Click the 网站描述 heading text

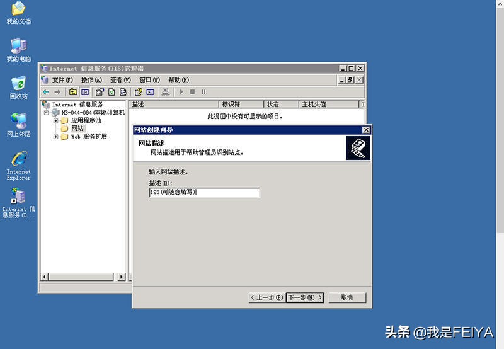tap(151, 144)
